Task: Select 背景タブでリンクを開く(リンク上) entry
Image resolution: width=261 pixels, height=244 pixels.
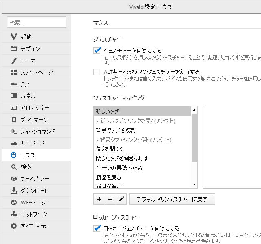Action: point(142,140)
